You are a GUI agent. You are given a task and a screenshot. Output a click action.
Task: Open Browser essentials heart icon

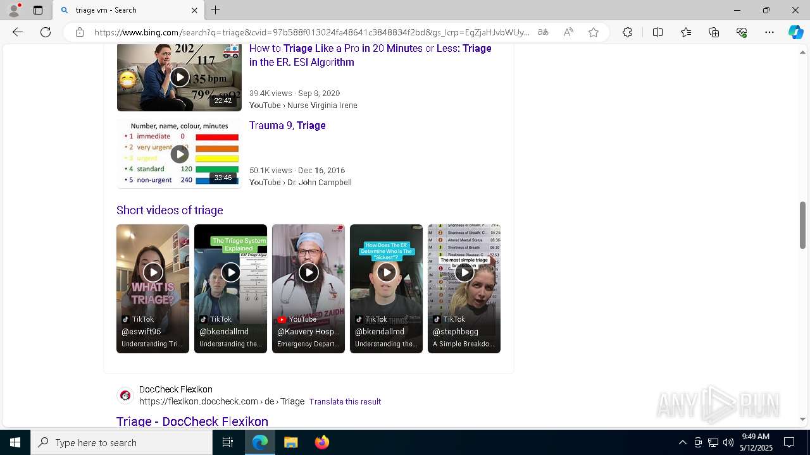742,32
